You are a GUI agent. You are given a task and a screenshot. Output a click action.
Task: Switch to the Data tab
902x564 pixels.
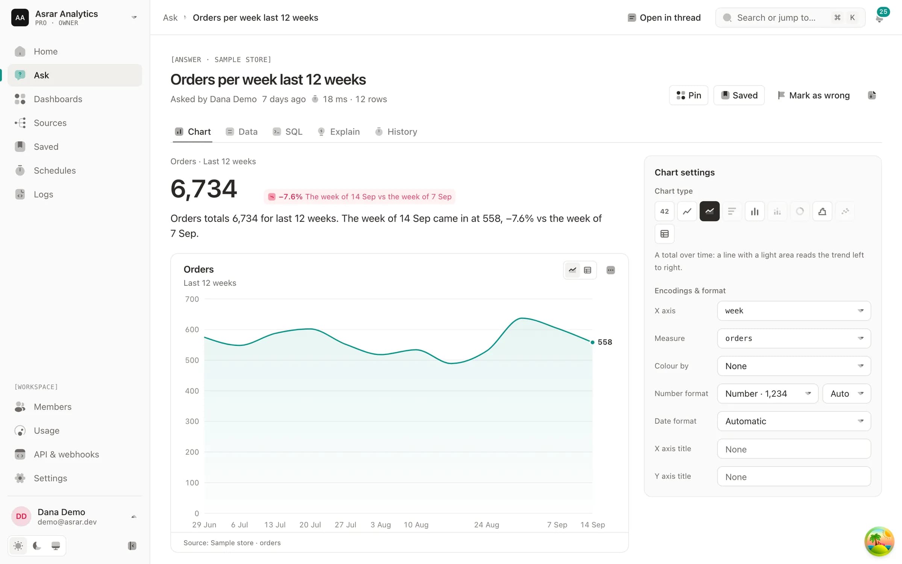(x=242, y=132)
